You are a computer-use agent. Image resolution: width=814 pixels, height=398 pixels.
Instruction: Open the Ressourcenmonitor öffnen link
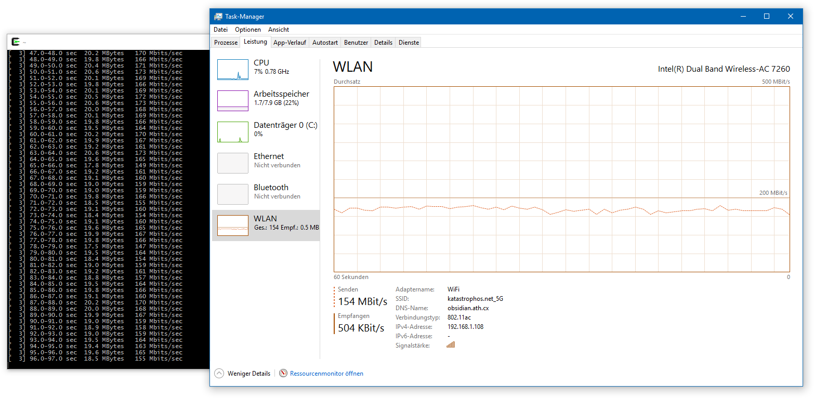[326, 373]
